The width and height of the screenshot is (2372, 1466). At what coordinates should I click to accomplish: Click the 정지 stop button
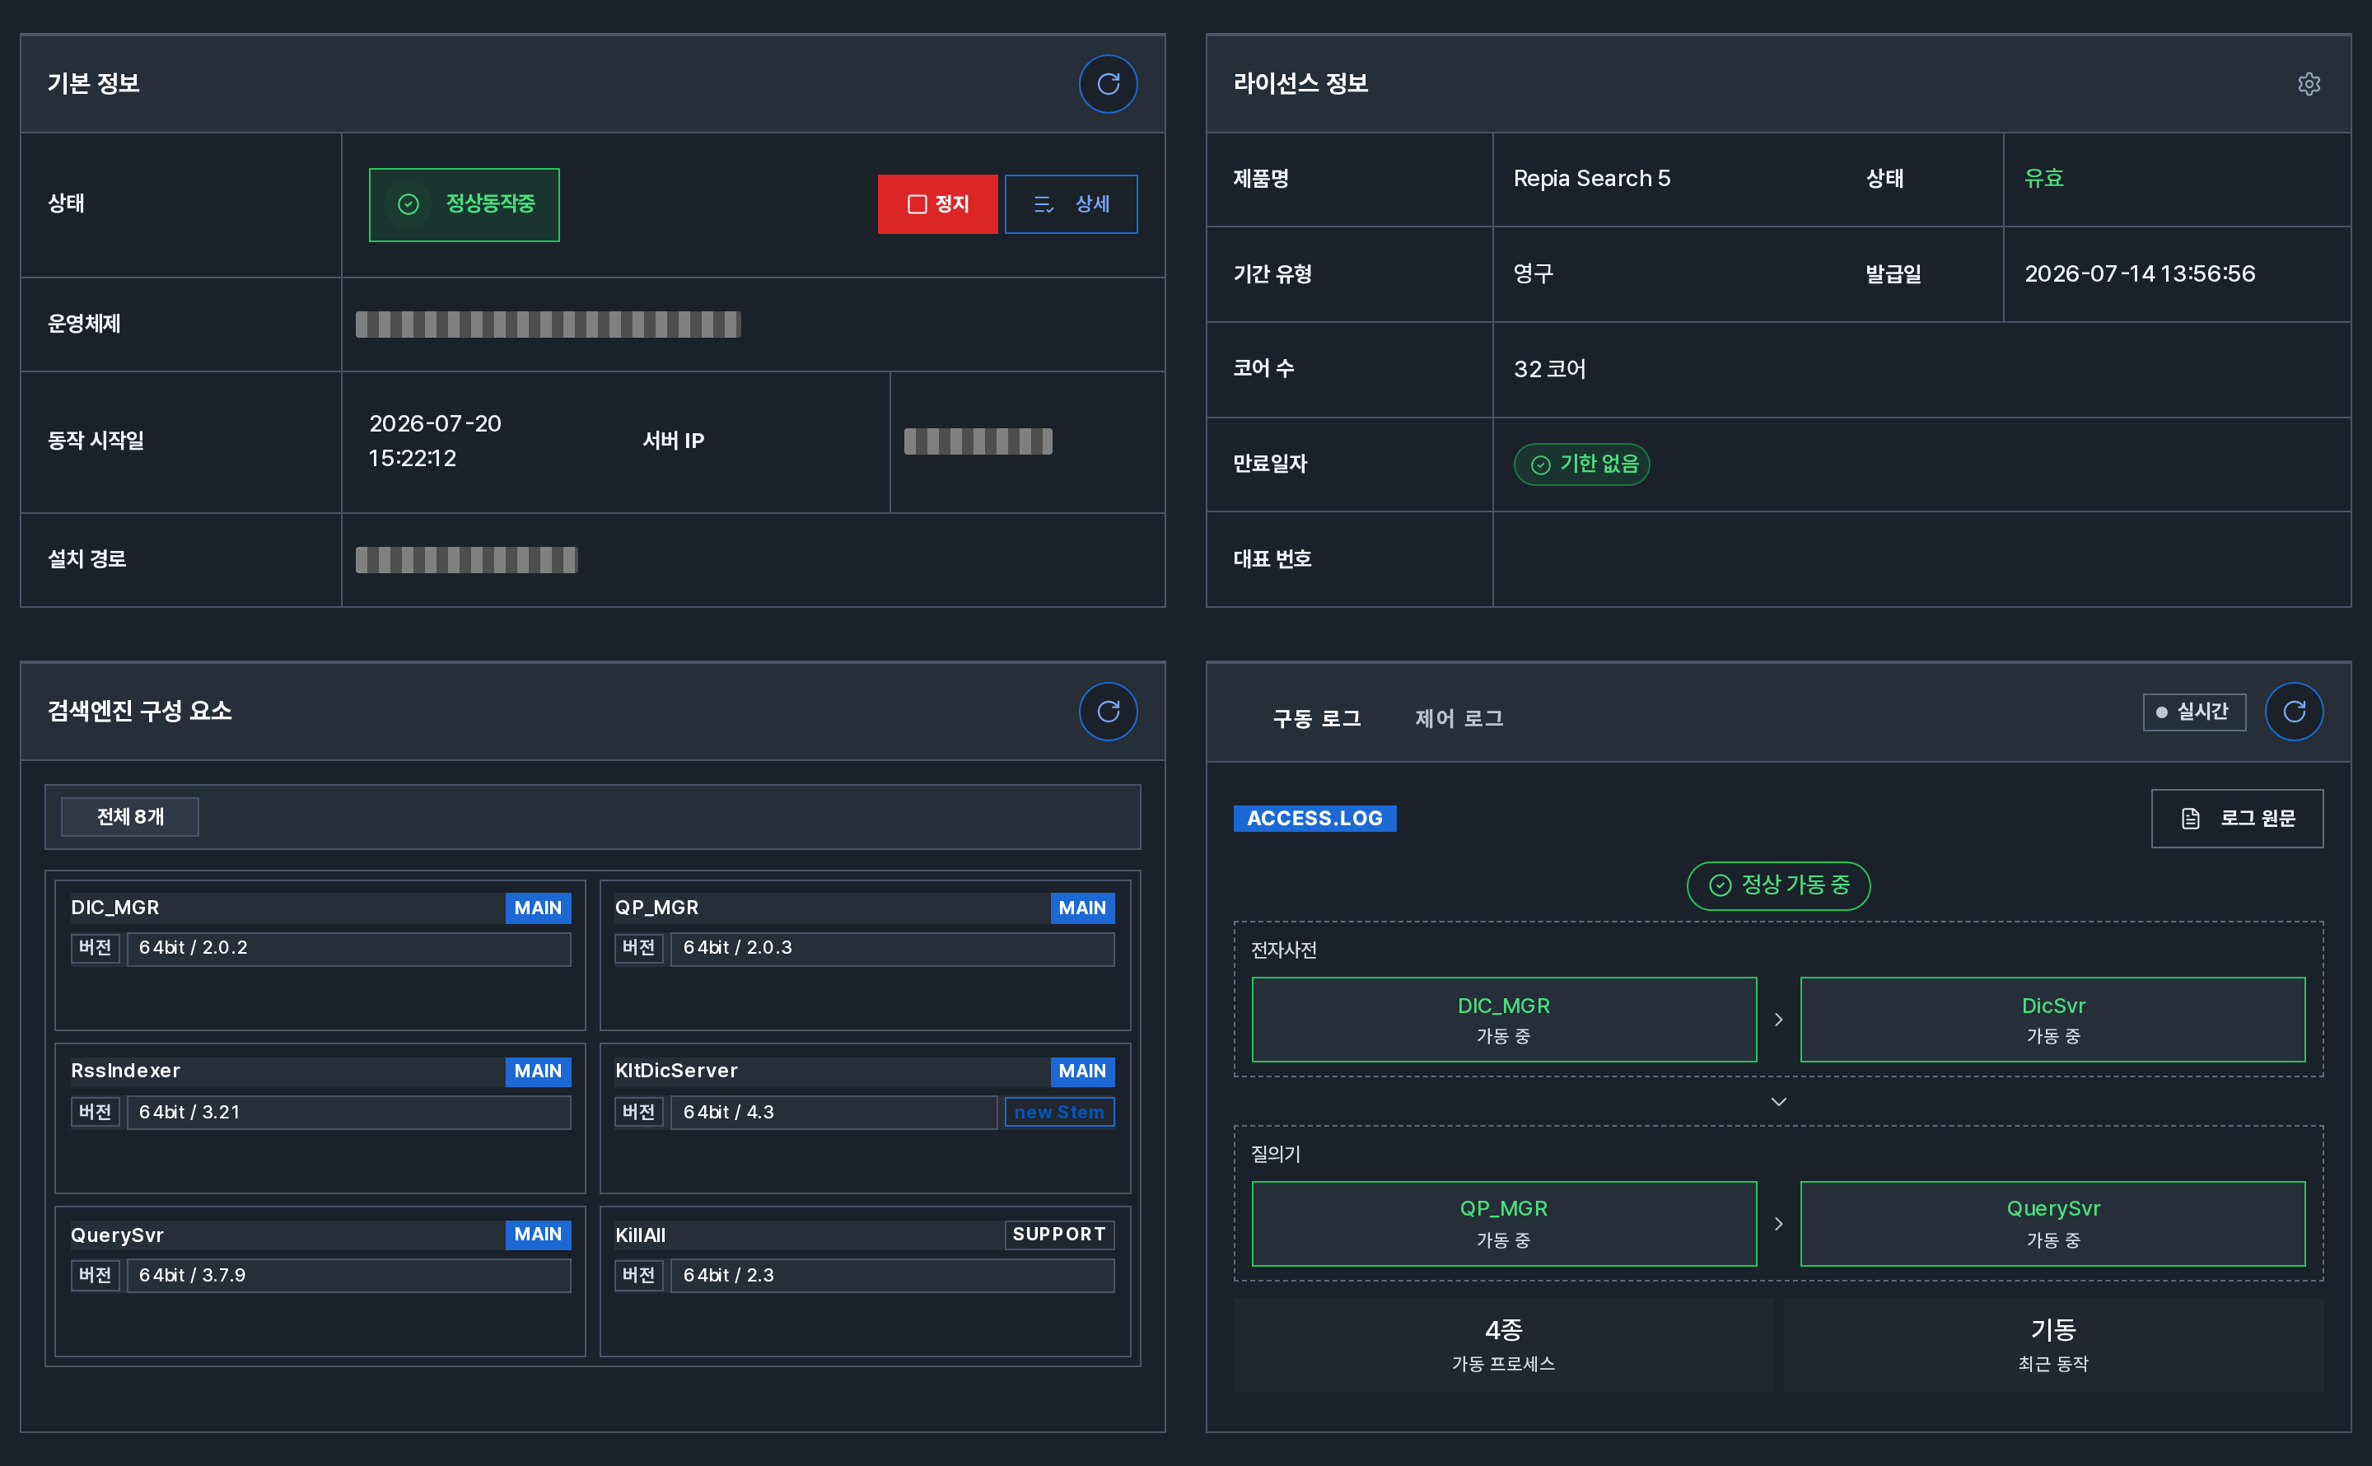click(937, 204)
